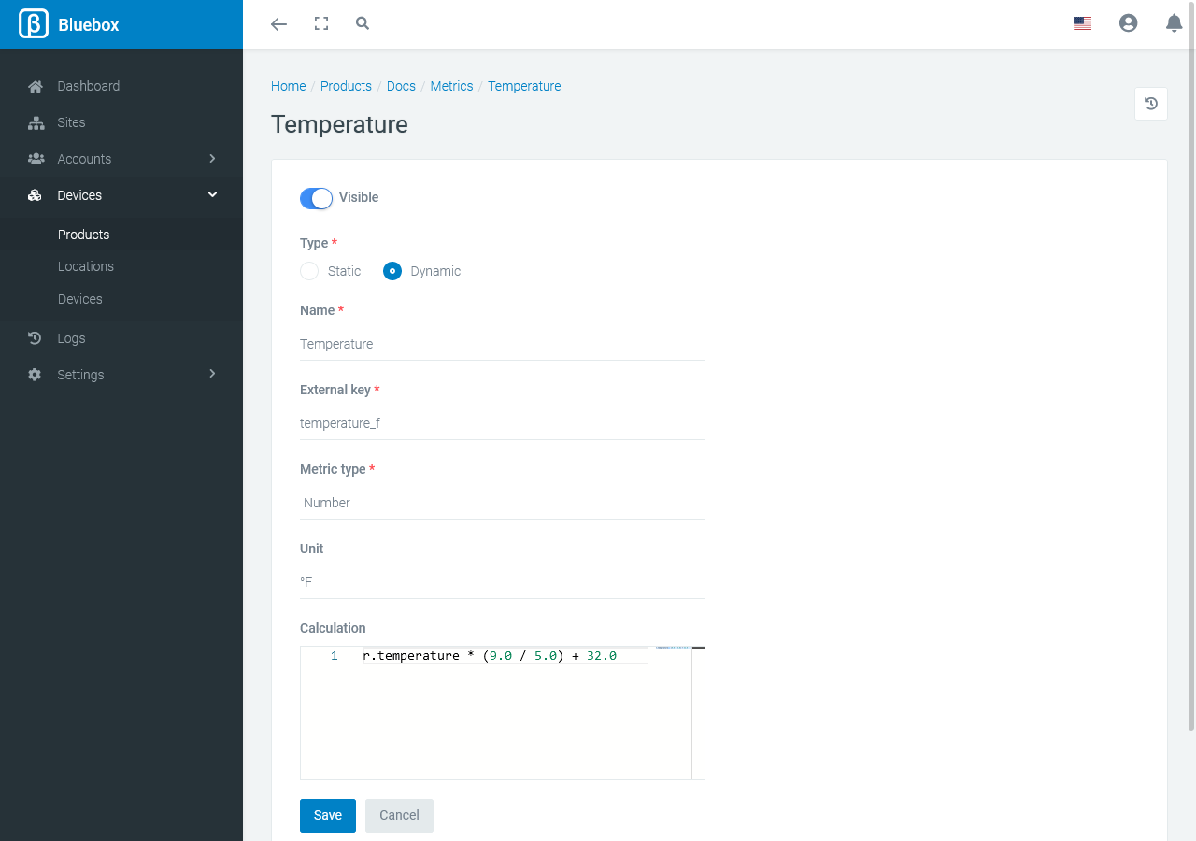Open notifications bell icon
The width and height of the screenshot is (1196, 841).
pyautogui.click(x=1174, y=24)
